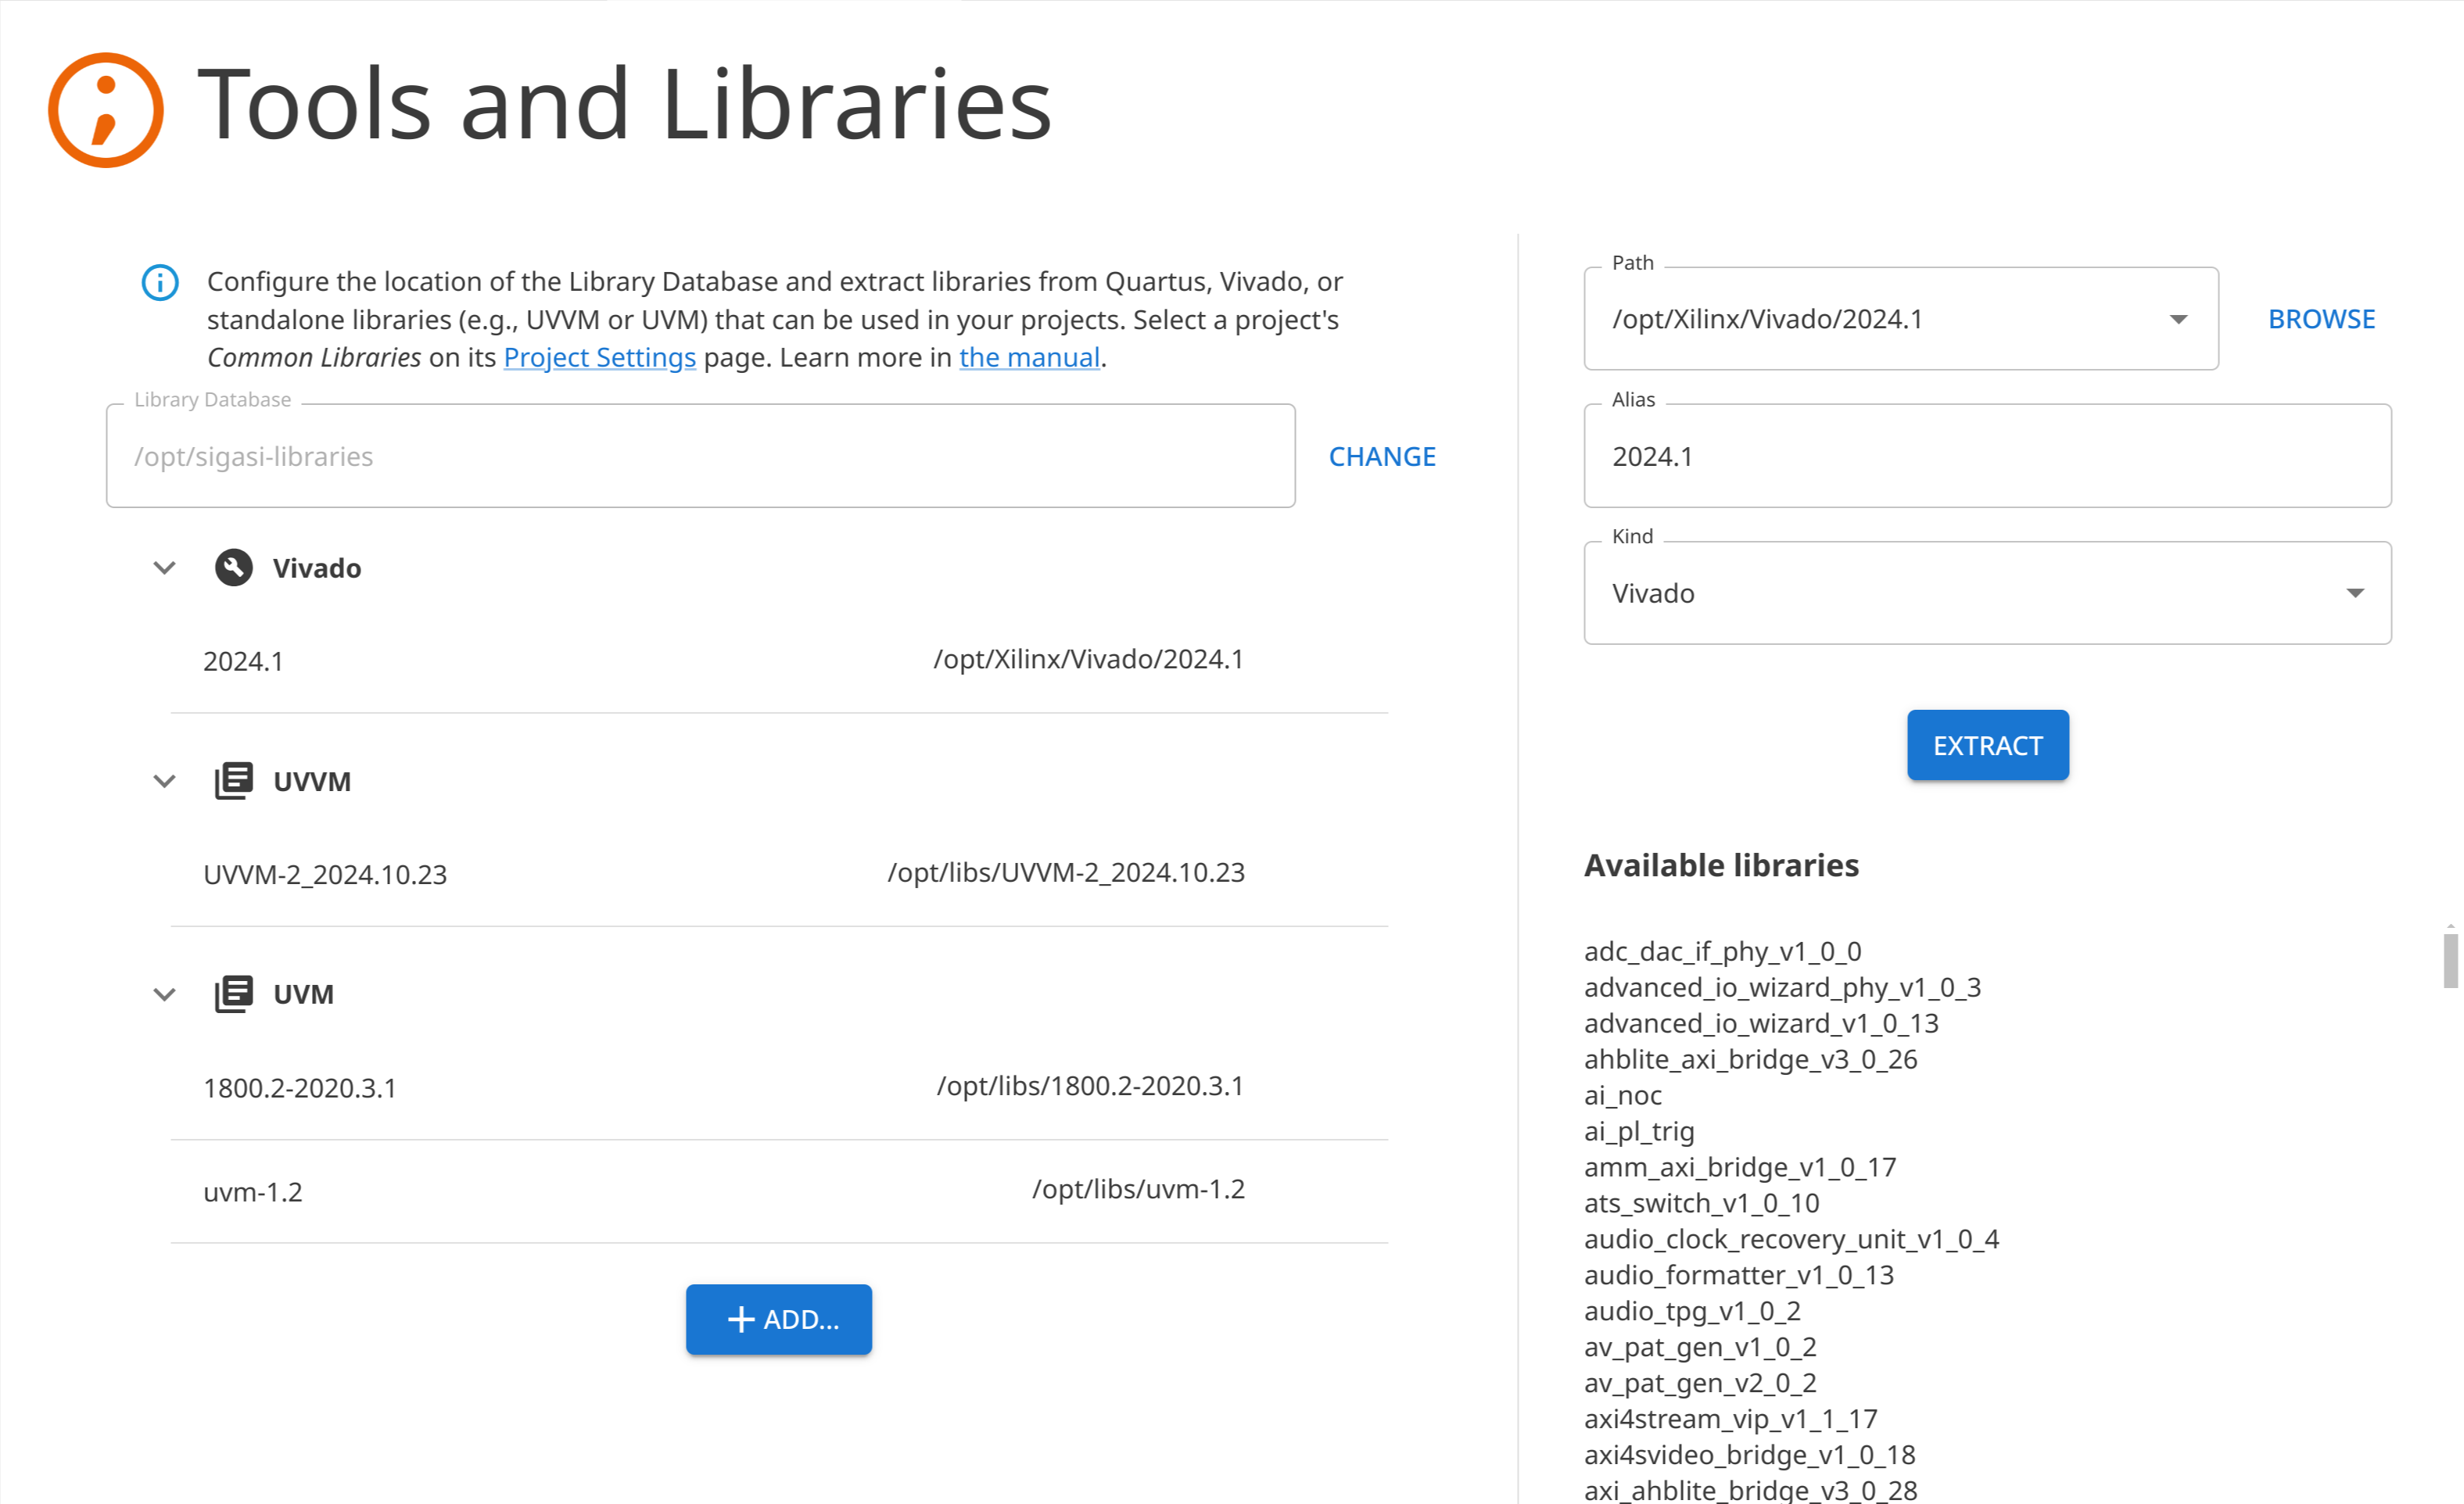Click the ADD... button
The width and height of the screenshot is (2464, 1504).
779,1319
